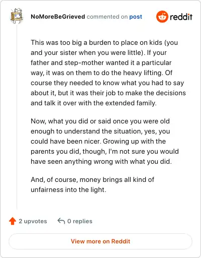This screenshot has width=201, height=258.
Task: Collapse the comment via vertical thread line
Action: [17, 117]
